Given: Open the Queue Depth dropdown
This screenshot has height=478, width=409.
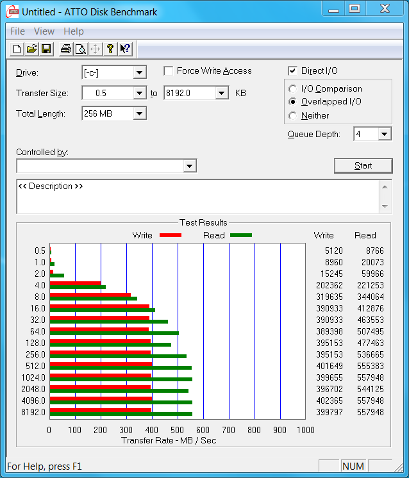Looking at the screenshot, I should coord(384,134).
